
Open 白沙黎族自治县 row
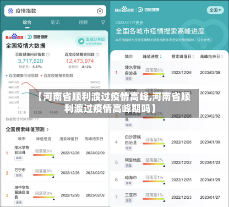[x=169, y=142]
